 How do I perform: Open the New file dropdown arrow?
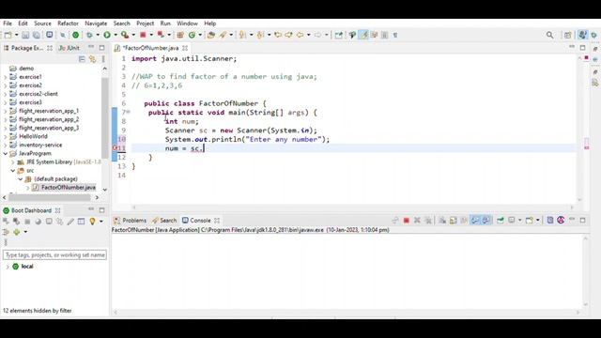[17, 36]
